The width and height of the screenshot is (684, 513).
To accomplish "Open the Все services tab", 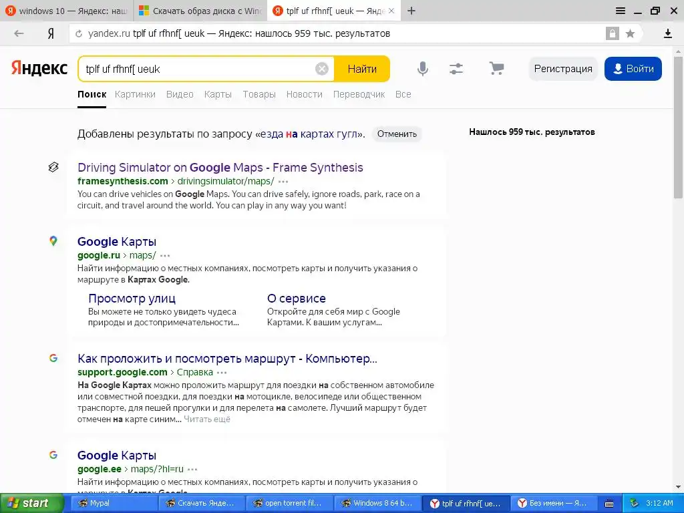I will tap(403, 94).
